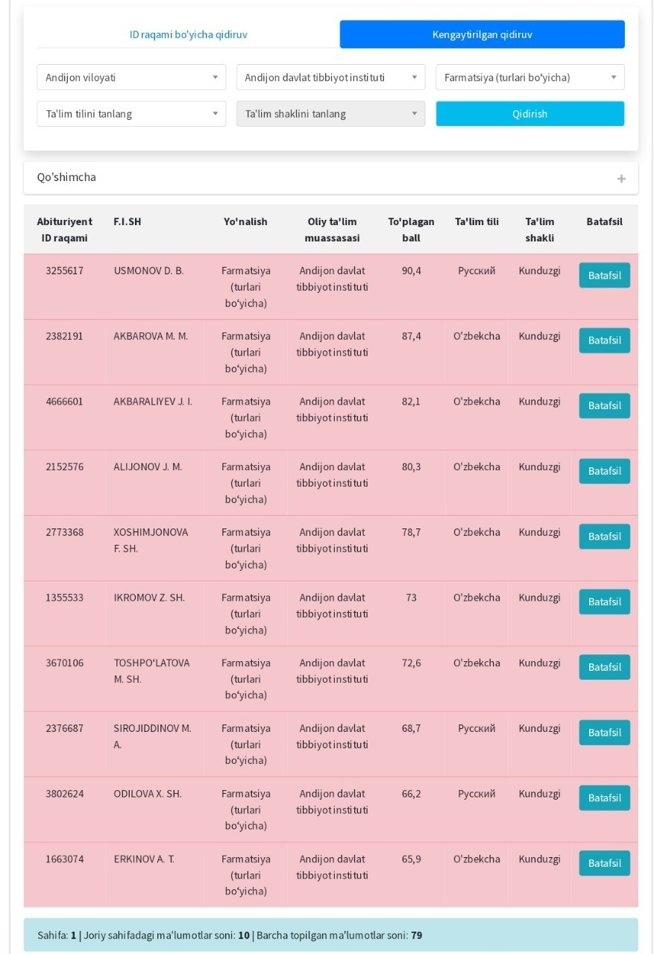The height and width of the screenshot is (954, 654).
Task: View Batafsil for ERKINOV A. T.
Action: click(x=604, y=863)
